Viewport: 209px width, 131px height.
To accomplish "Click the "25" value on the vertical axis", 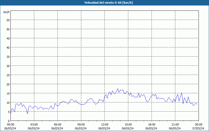I will click(8, 75).
